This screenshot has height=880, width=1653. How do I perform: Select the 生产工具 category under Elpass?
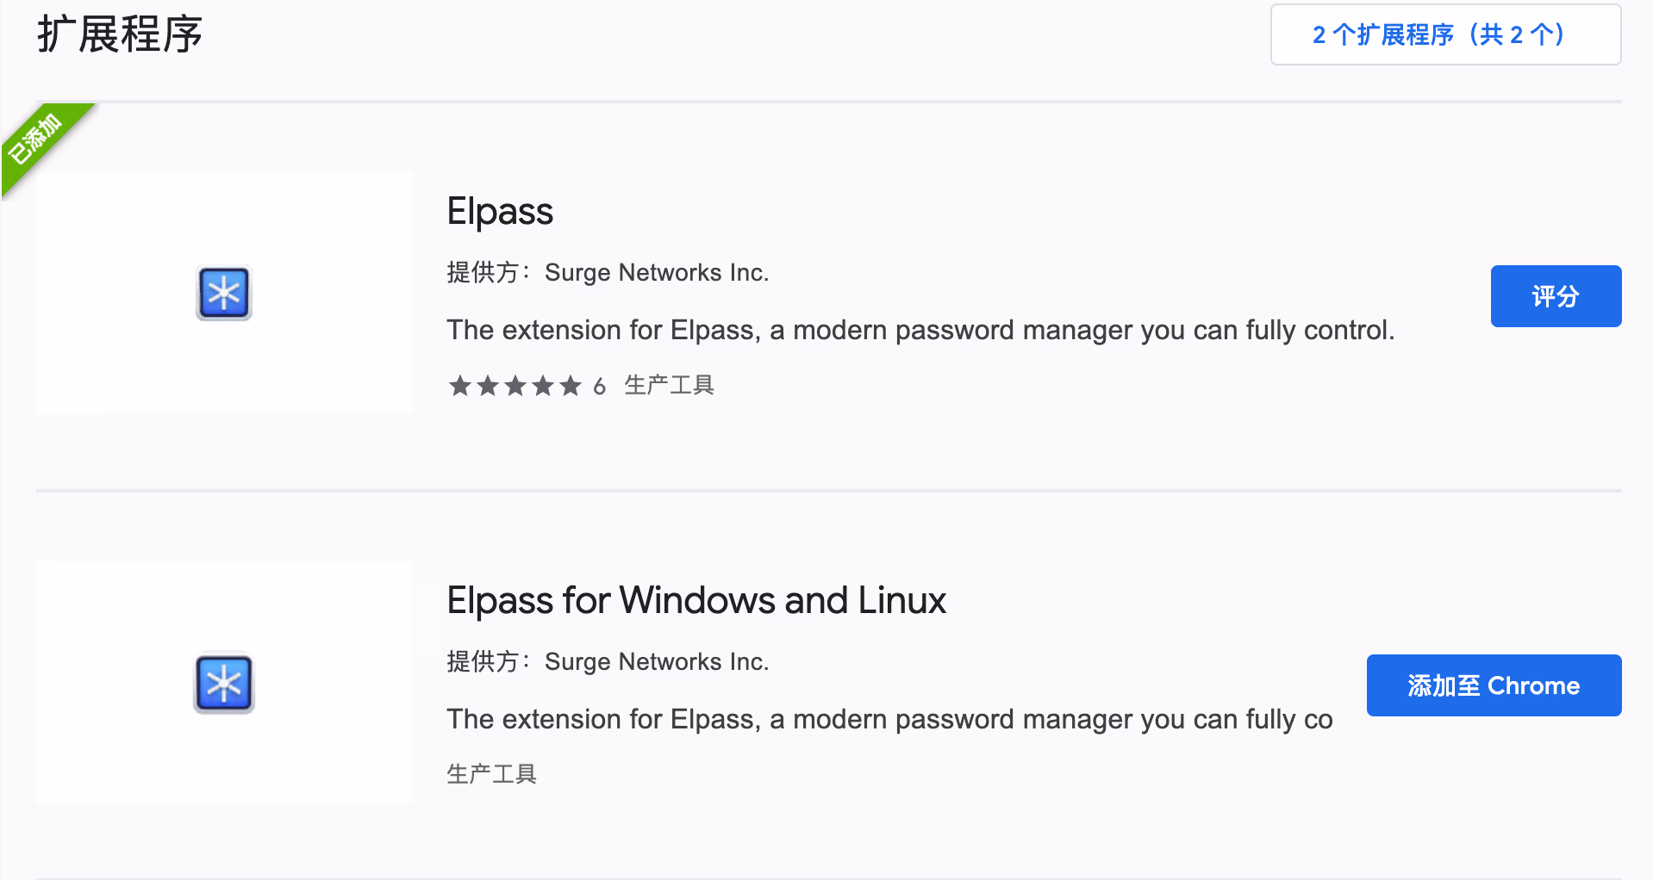pyautogui.click(x=669, y=386)
